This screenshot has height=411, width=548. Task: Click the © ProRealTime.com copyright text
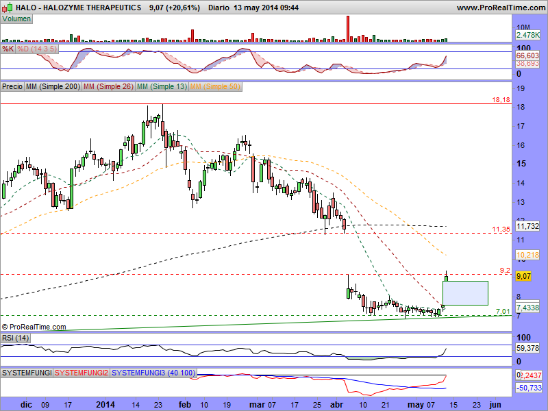coord(34,327)
